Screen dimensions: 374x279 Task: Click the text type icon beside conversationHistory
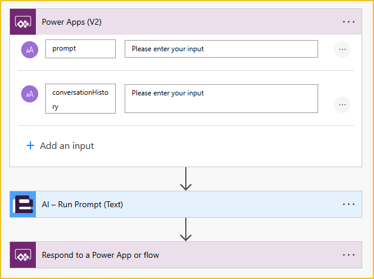29,94
